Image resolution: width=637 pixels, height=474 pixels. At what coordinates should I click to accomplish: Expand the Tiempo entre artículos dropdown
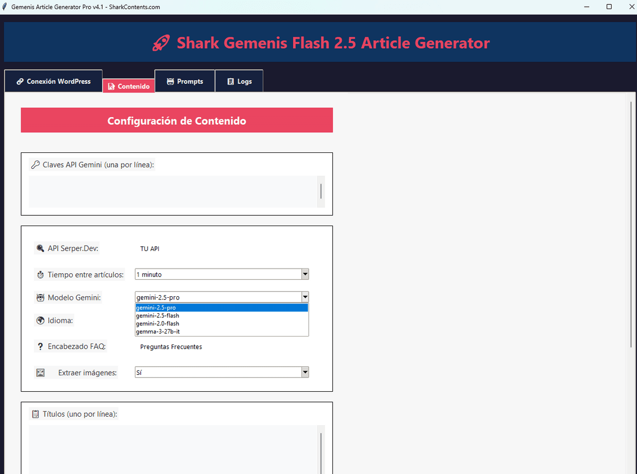point(305,274)
